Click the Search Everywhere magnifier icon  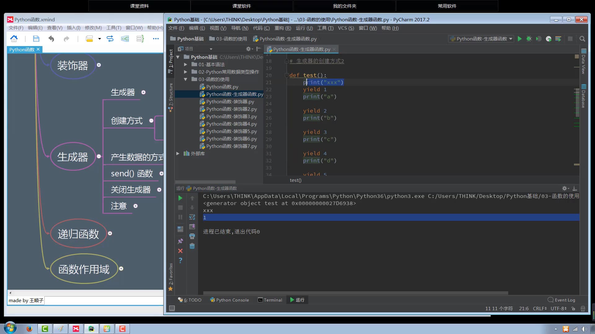tap(582, 39)
